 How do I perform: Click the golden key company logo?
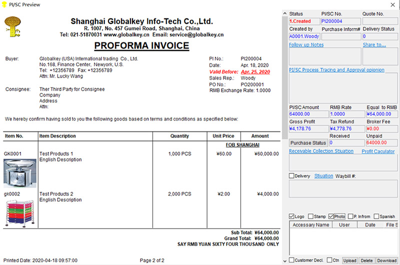[12, 27]
